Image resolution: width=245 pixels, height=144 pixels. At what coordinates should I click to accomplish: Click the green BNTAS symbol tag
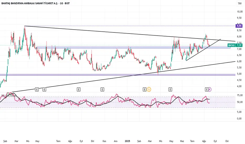pyautogui.click(x=231, y=45)
